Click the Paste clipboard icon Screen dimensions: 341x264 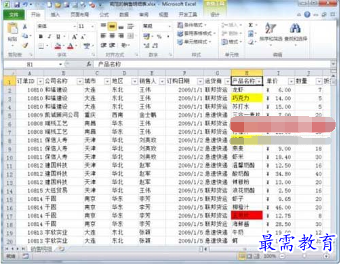coord(13,29)
